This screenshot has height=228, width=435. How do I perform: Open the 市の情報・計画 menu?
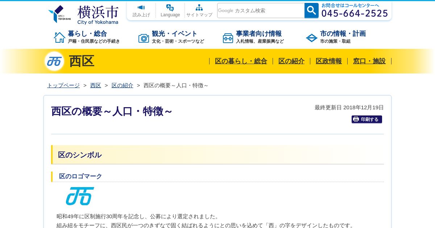tap(343, 34)
